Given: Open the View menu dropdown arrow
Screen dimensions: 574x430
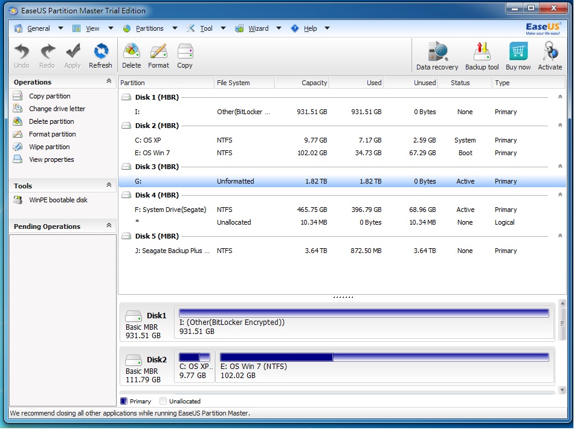Looking at the screenshot, I should [111, 28].
